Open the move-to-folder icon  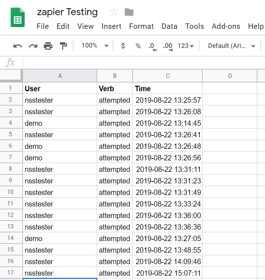click(x=129, y=12)
